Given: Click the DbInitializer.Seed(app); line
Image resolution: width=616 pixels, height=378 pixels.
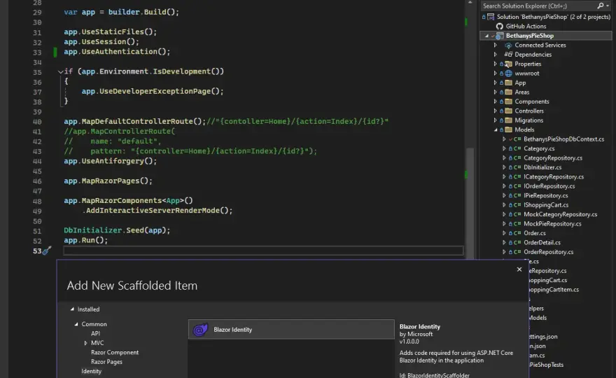Looking at the screenshot, I should [x=117, y=230].
